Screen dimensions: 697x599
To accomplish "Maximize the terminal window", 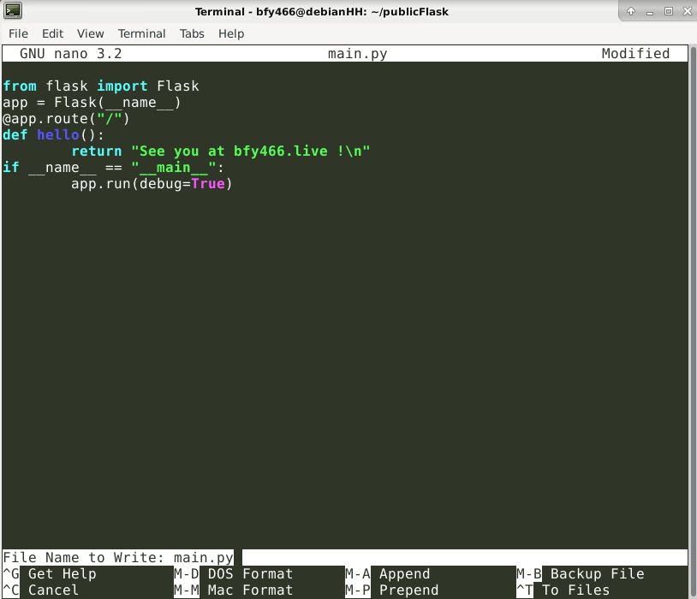I will point(668,11).
